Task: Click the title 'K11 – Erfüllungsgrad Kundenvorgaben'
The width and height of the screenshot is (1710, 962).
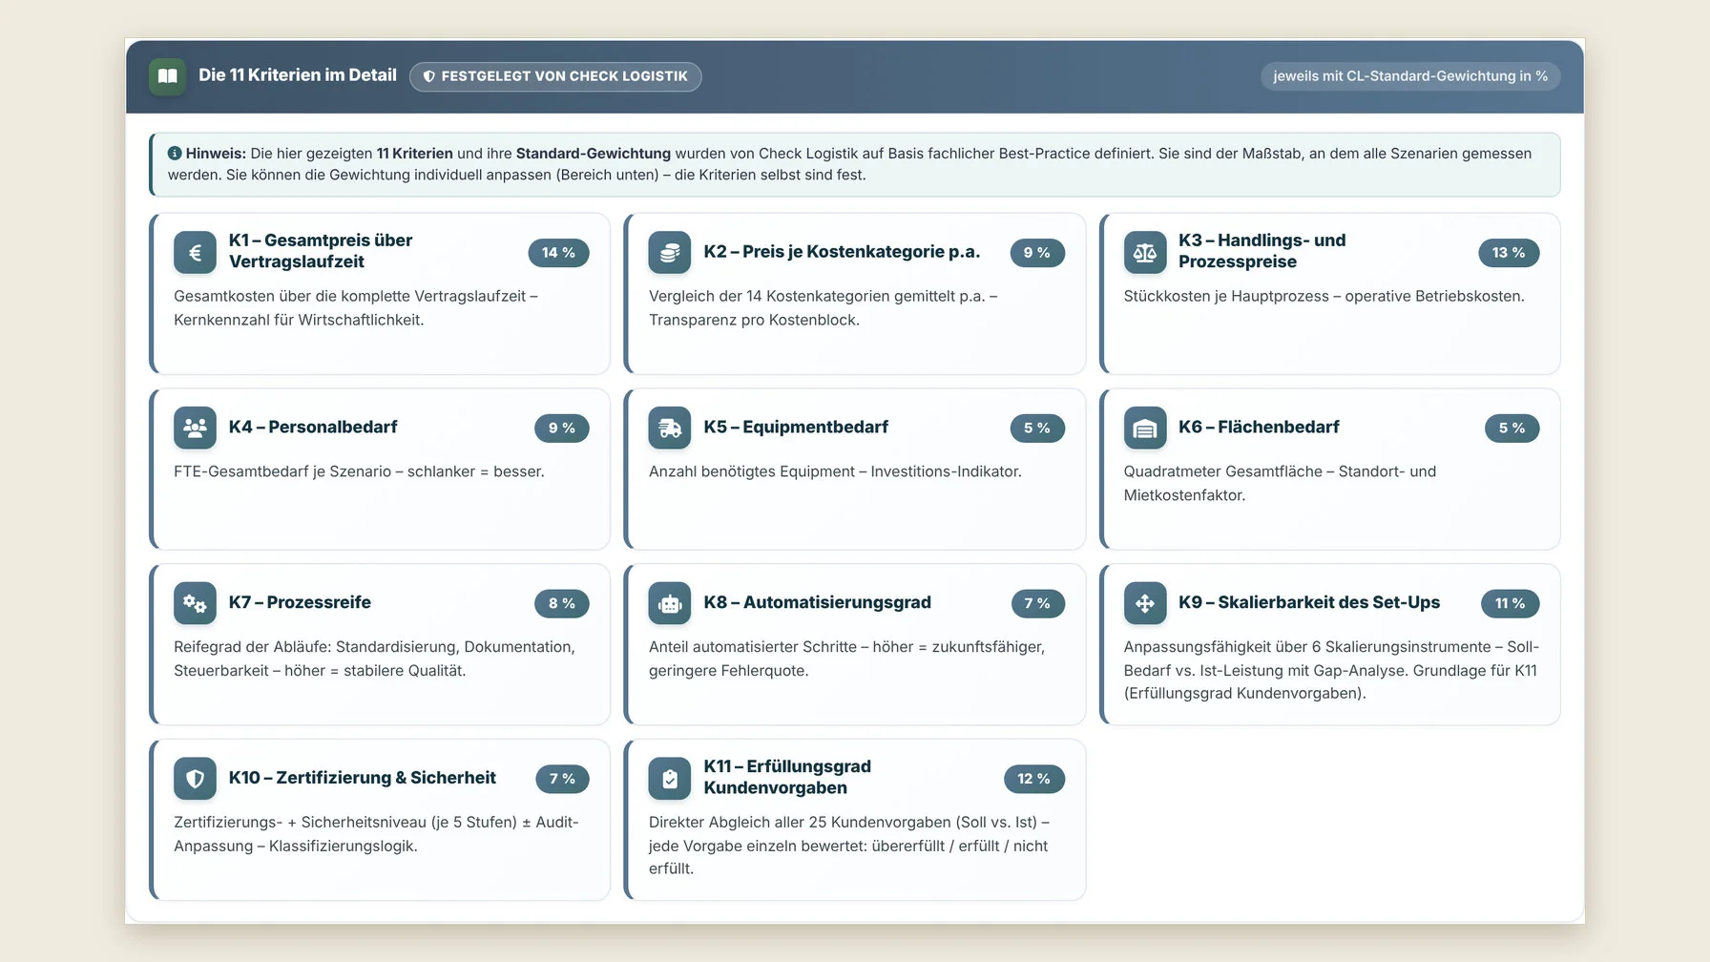Action: click(787, 777)
